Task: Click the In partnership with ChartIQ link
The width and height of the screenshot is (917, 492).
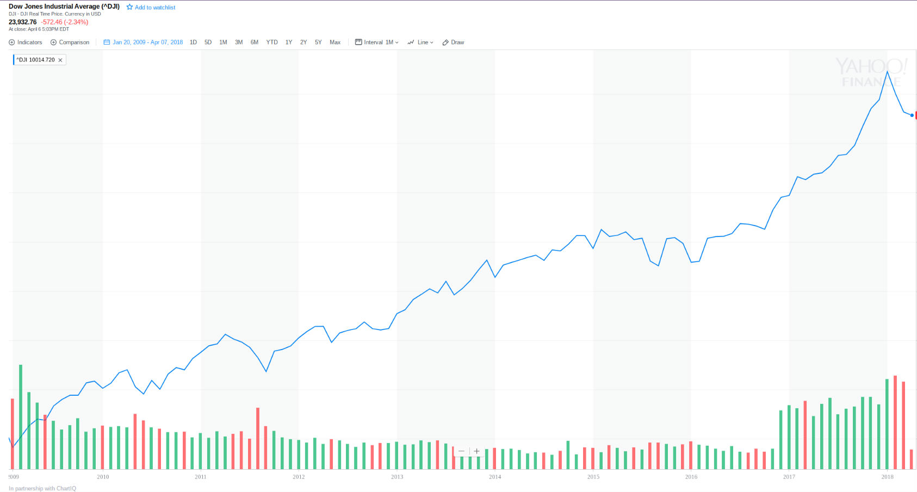Action: [x=42, y=488]
